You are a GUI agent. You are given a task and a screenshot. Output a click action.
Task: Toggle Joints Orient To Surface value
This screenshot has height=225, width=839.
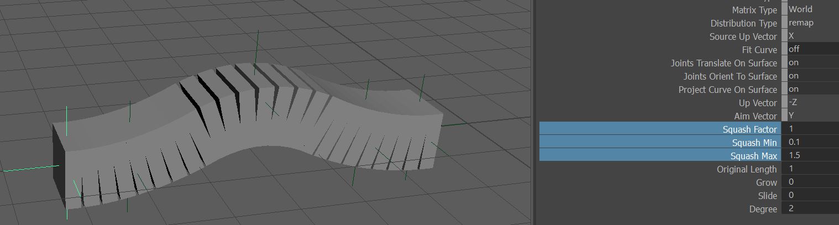tap(813, 76)
